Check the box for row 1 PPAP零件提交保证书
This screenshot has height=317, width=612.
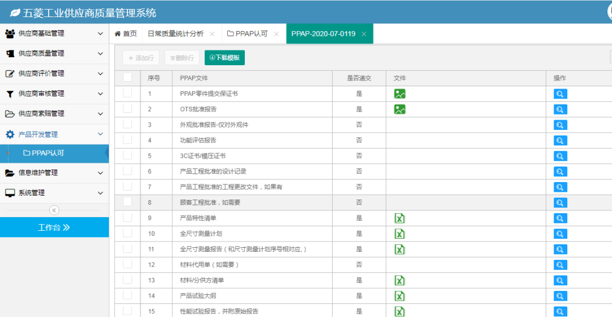(127, 93)
